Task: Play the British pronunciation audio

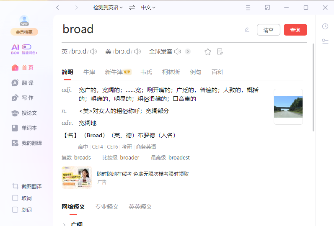Action: point(93,51)
